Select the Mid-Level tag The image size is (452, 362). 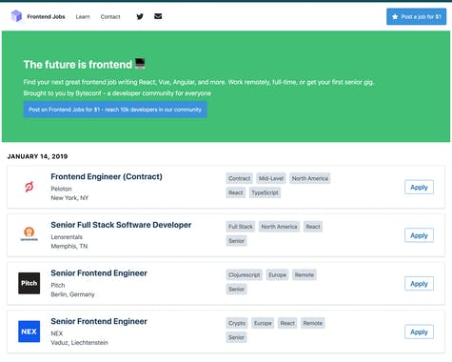coord(271,178)
